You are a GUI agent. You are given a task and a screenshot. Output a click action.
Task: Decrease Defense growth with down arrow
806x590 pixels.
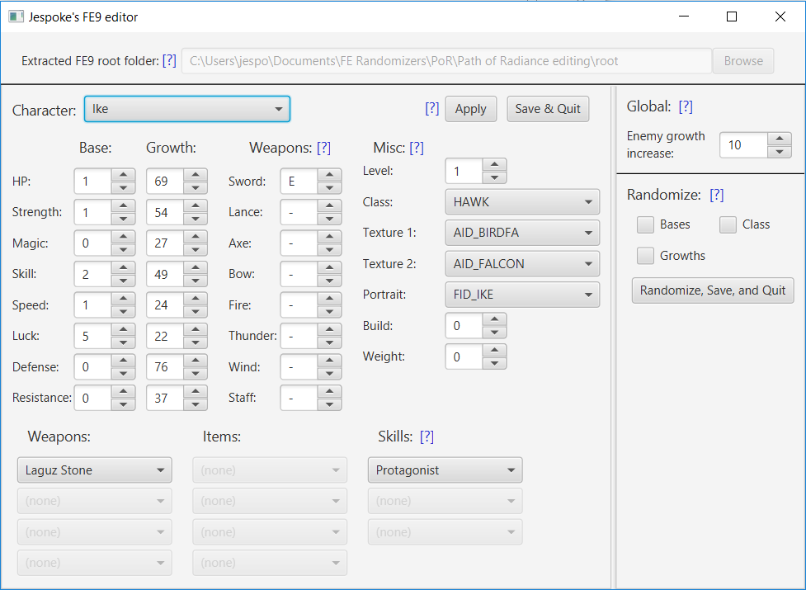[x=196, y=374]
